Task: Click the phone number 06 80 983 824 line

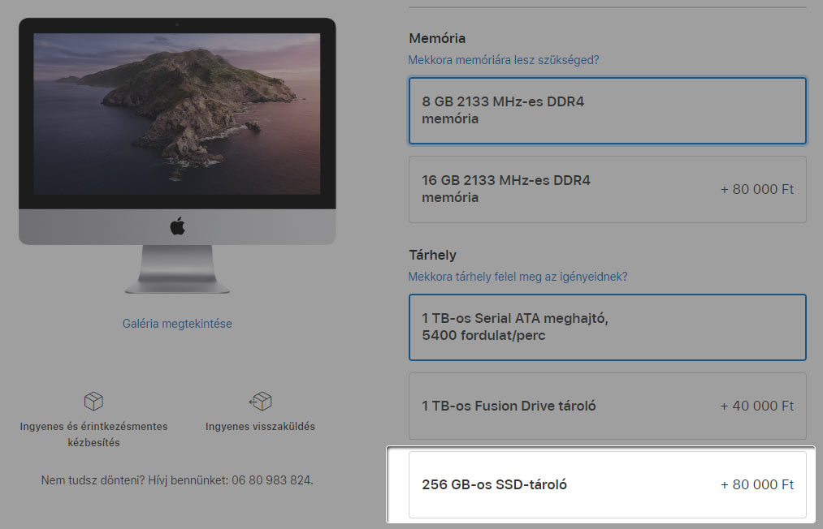Action: (177, 480)
